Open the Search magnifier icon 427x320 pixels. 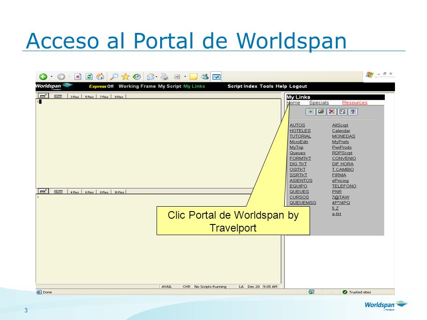click(x=114, y=77)
